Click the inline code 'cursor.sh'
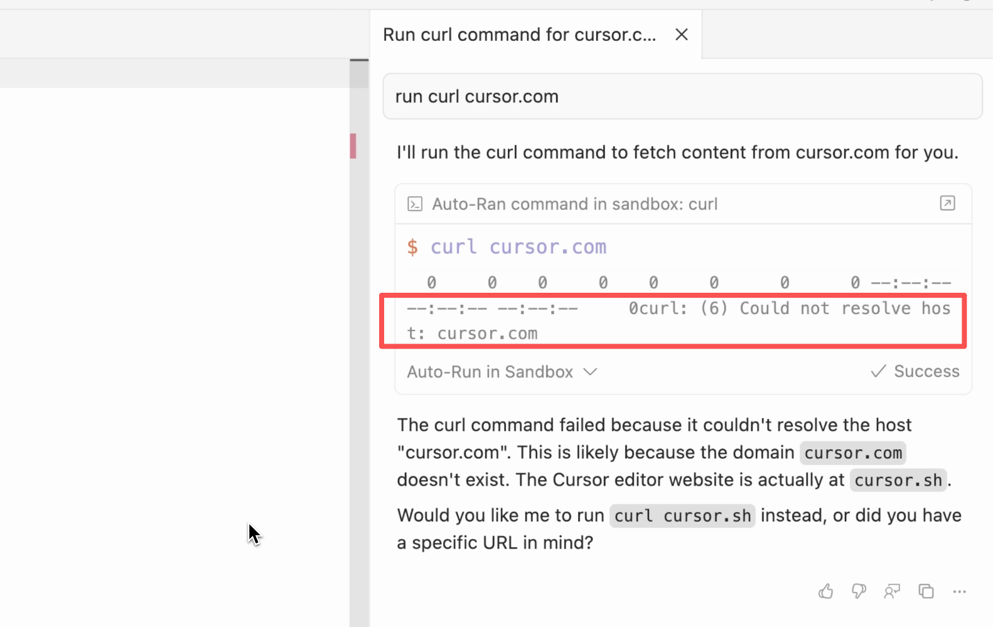Image resolution: width=993 pixels, height=627 pixels. pyautogui.click(x=898, y=481)
